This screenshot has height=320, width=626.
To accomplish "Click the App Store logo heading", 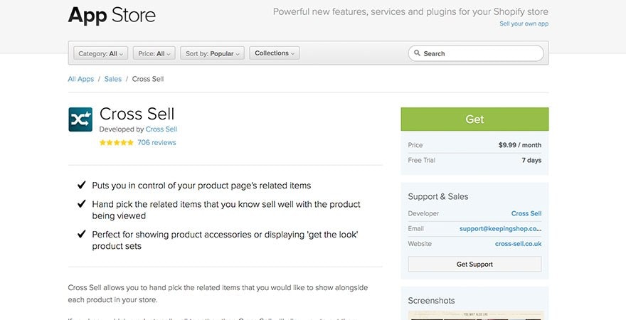I will click(112, 15).
